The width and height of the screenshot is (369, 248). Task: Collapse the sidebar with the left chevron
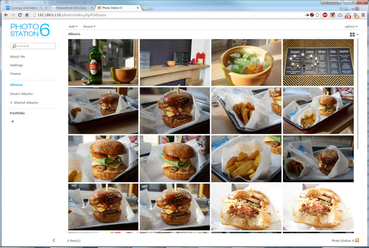pos(54,240)
